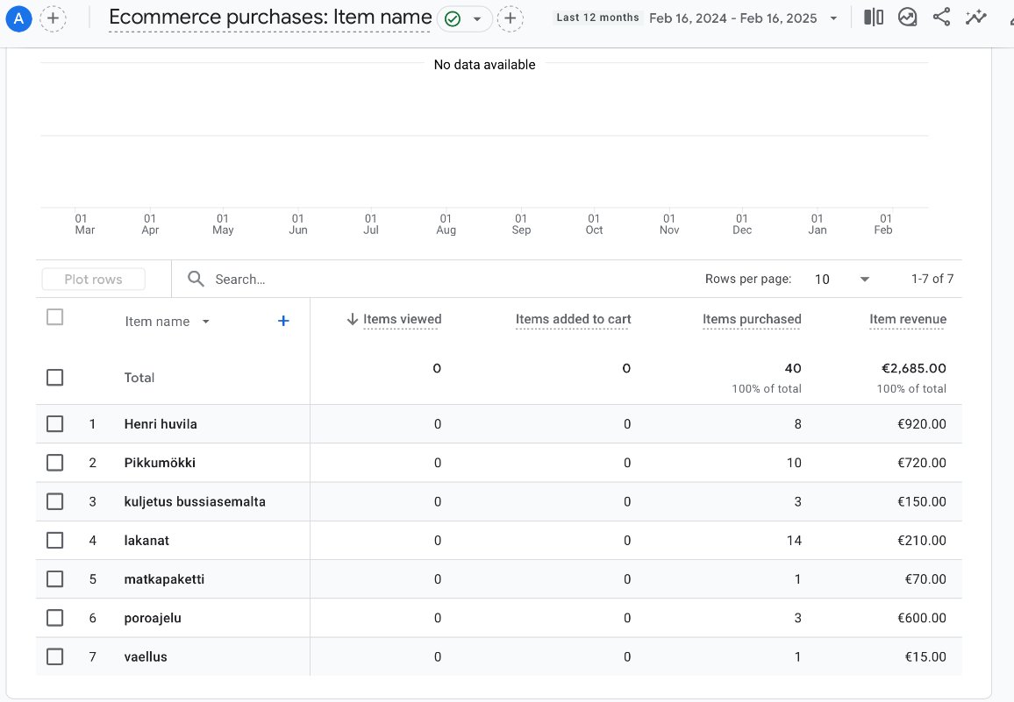
Task: Sort by Items viewed column header
Action: pyautogui.click(x=402, y=320)
